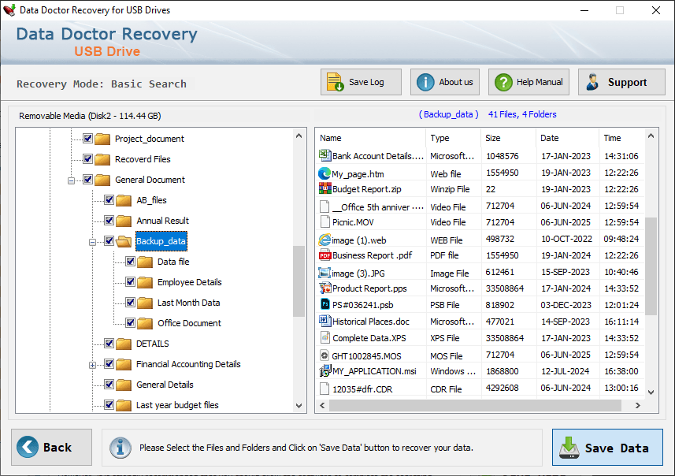Image resolution: width=675 pixels, height=476 pixels.
Task: Click the open folder icon of Backup_data
Action: (x=124, y=241)
